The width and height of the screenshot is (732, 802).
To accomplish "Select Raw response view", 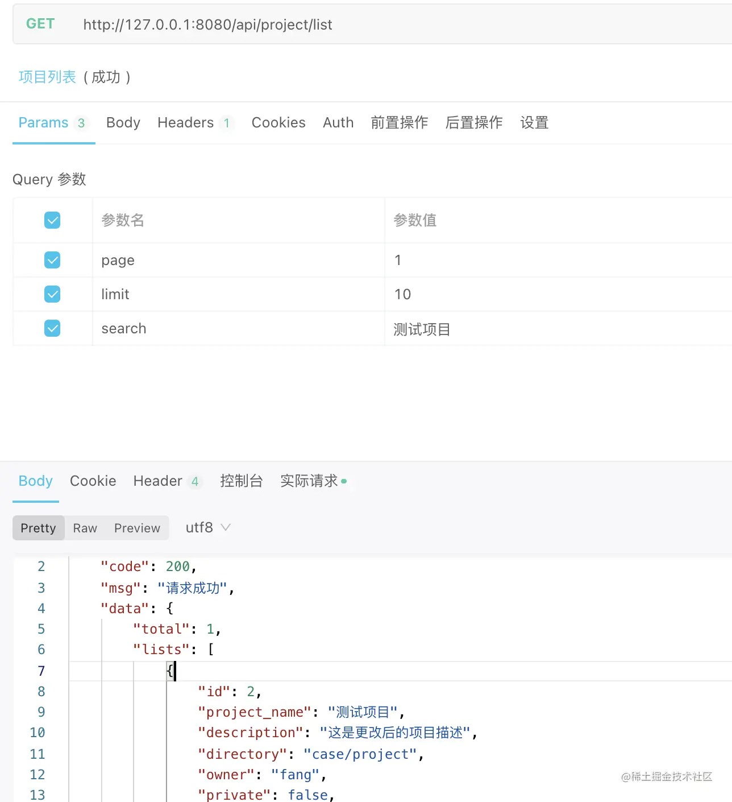I will (x=85, y=528).
